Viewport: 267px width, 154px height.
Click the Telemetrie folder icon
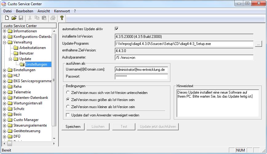coord(10,92)
